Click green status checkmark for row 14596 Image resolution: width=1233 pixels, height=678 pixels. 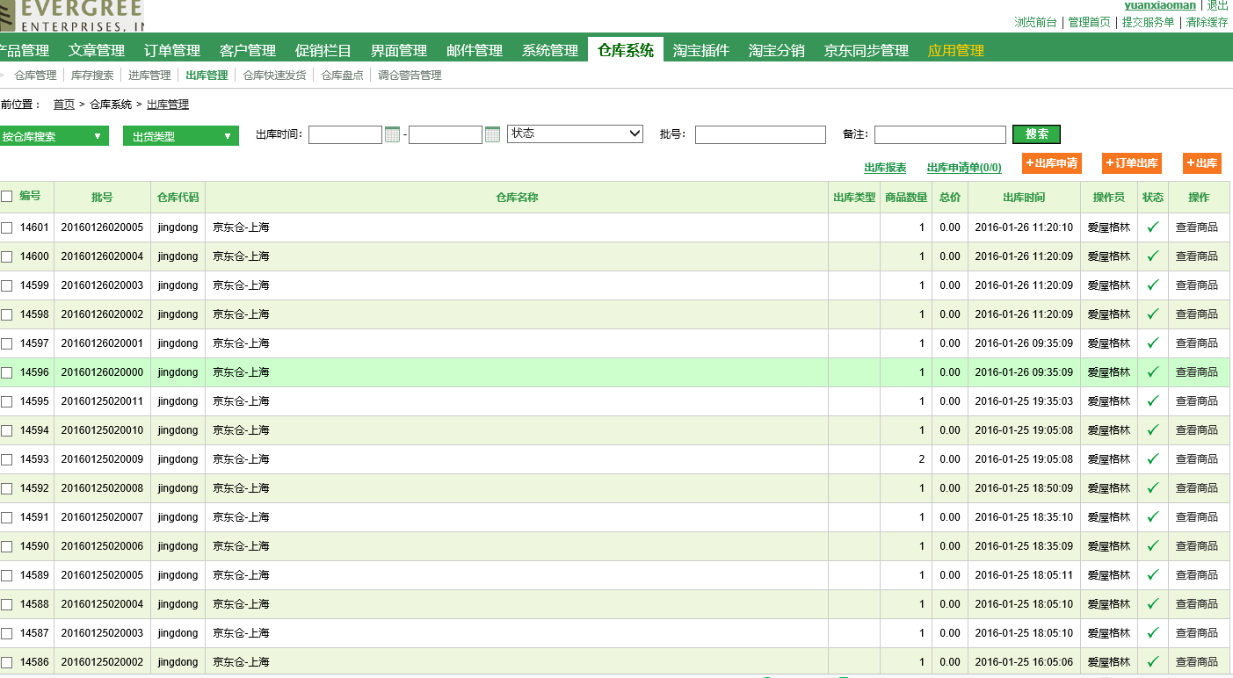point(1153,371)
